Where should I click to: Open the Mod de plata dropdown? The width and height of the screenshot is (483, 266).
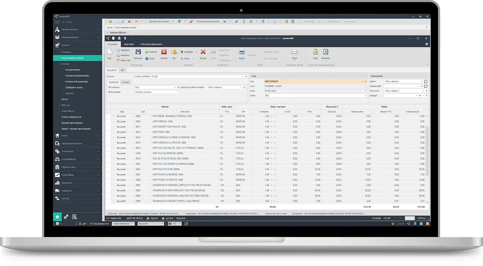tap(178, 92)
